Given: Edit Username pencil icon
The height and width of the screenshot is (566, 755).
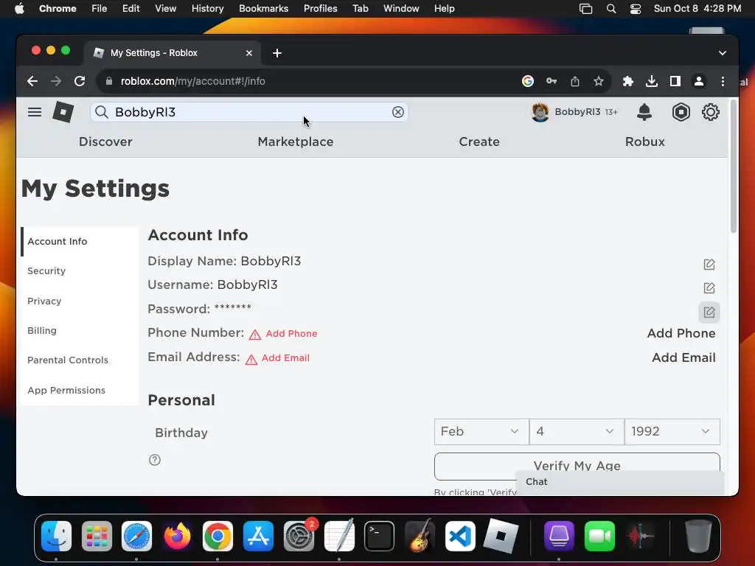Looking at the screenshot, I should (709, 288).
